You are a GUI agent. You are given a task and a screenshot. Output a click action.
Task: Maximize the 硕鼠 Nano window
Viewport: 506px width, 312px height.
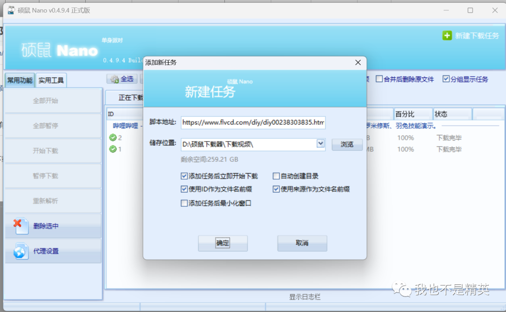point(470,10)
